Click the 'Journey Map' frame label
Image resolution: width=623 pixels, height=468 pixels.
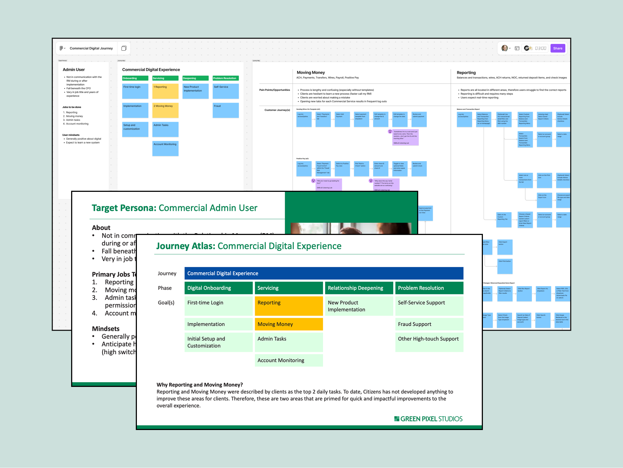tap(256, 61)
